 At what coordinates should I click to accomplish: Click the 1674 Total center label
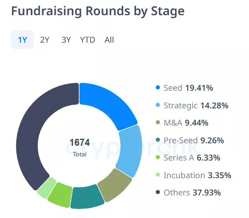pos(80,147)
